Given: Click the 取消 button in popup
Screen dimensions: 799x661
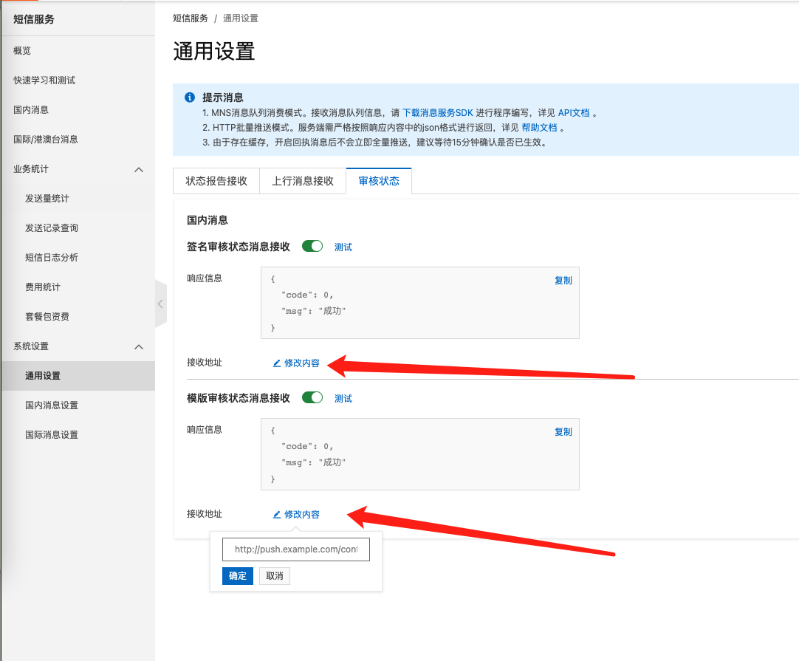Looking at the screenshot, I should coord(275,576).
